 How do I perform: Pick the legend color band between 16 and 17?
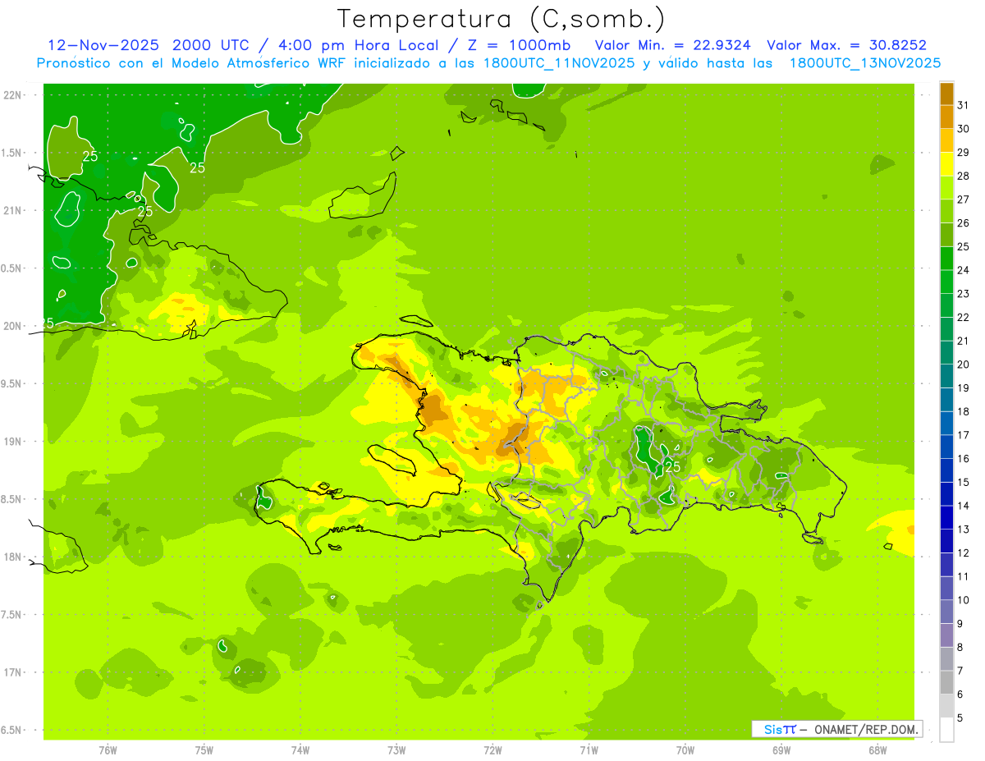[x=946, y=447]
